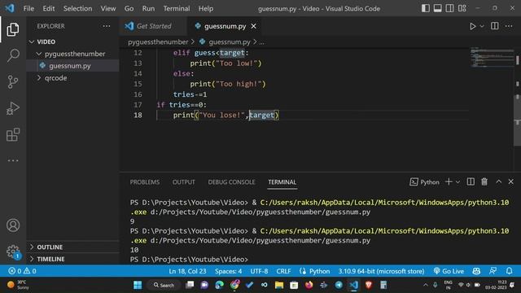Expand the qrcode folder
Viewport: 521px width, 293px height.
click(72, 78)
